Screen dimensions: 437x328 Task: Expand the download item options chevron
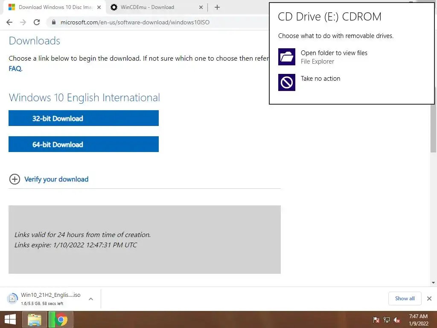point(91,299)
